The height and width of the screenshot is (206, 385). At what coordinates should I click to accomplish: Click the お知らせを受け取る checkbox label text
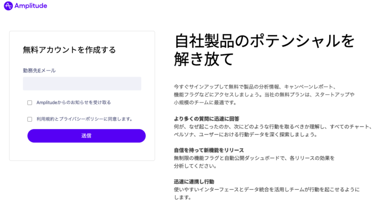(x=73, y=103)
